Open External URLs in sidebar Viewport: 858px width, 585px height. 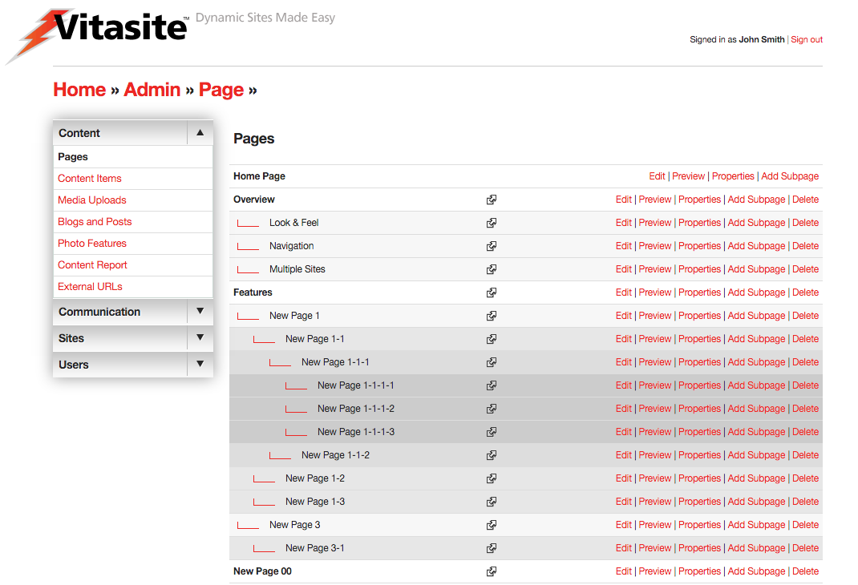point(91,286)
